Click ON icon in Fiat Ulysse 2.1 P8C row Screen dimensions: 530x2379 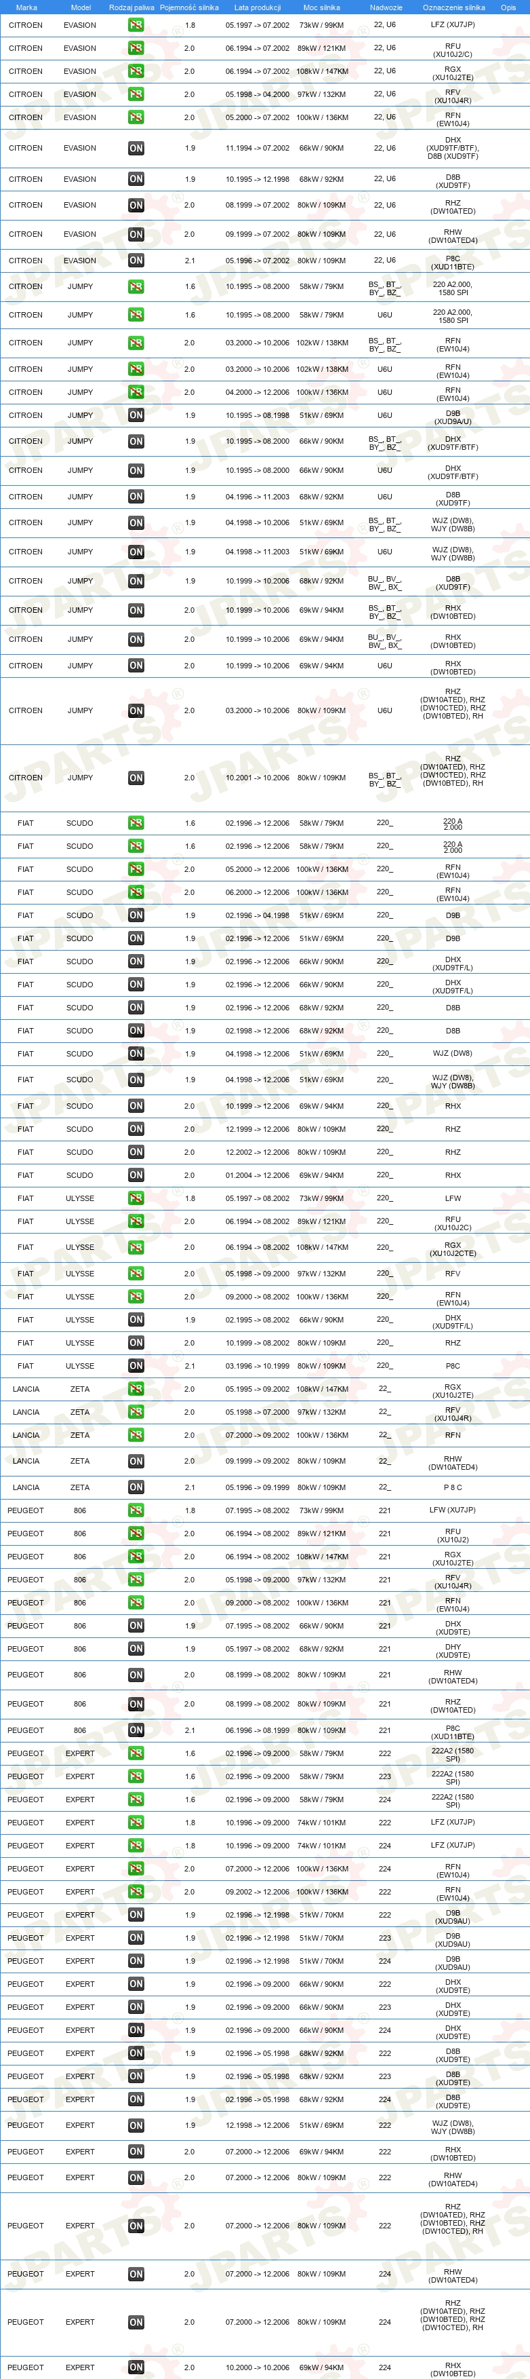coord(136,1366)
